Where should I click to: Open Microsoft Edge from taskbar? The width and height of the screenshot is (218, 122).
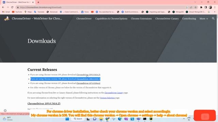coord(120,119)
